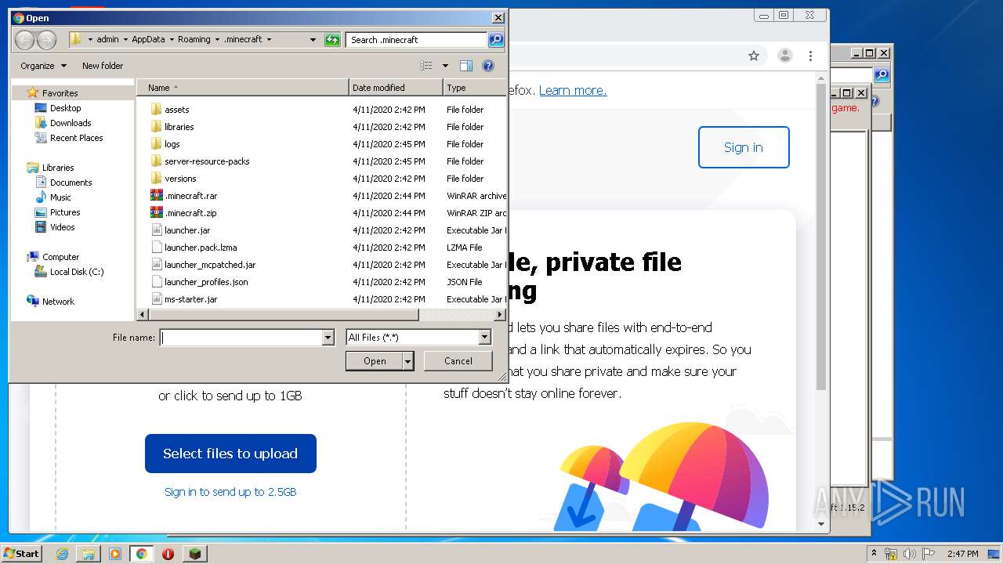This screenshot has width=1003, height=564.
Task: Select the .minecraft.zip archive icon
Action: (x=156, y=213)
